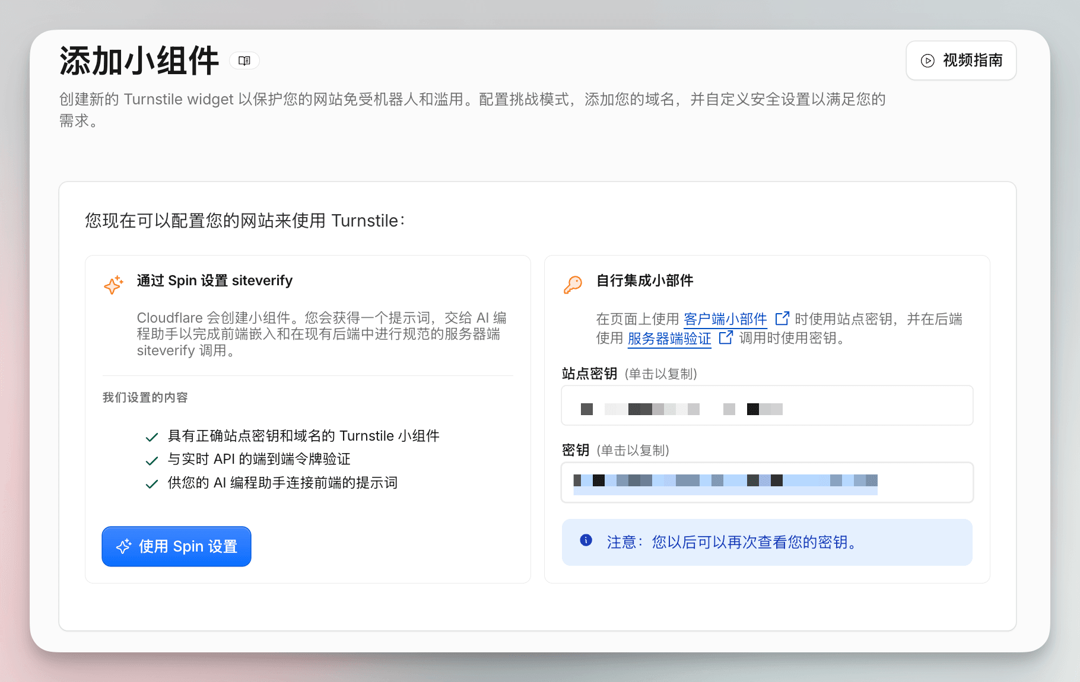Click the item 与实时 API 的端到端令牌验证
This screenshot has height=682, width=1080.
click(259, 459)
